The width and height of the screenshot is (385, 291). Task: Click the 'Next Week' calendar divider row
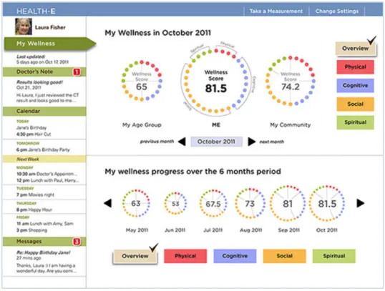coord(44,159)
